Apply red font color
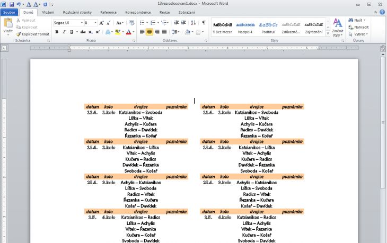The image size is (387, 243). click(128, 32)
